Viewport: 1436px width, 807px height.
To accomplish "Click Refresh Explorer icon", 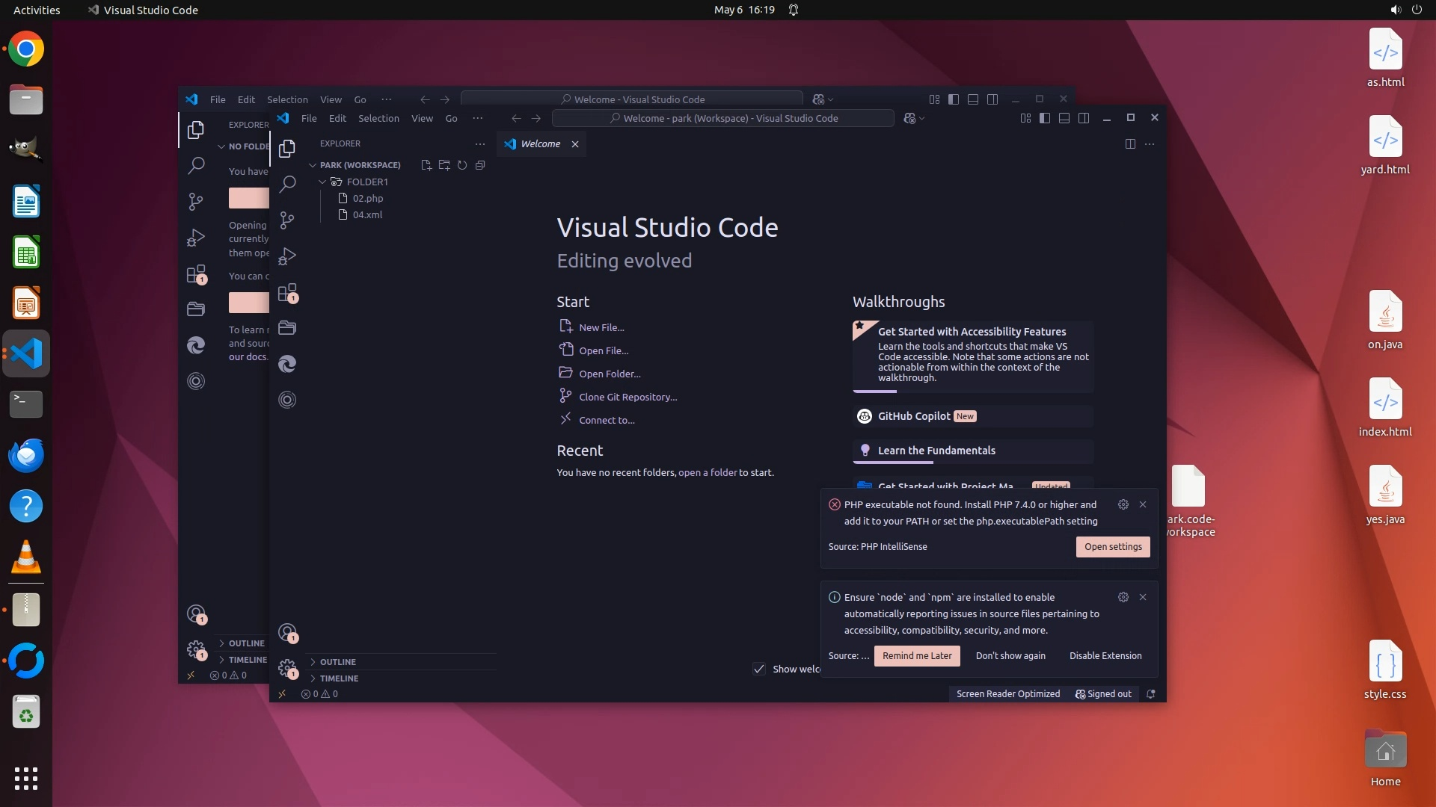I will click(x=462, y=165).
